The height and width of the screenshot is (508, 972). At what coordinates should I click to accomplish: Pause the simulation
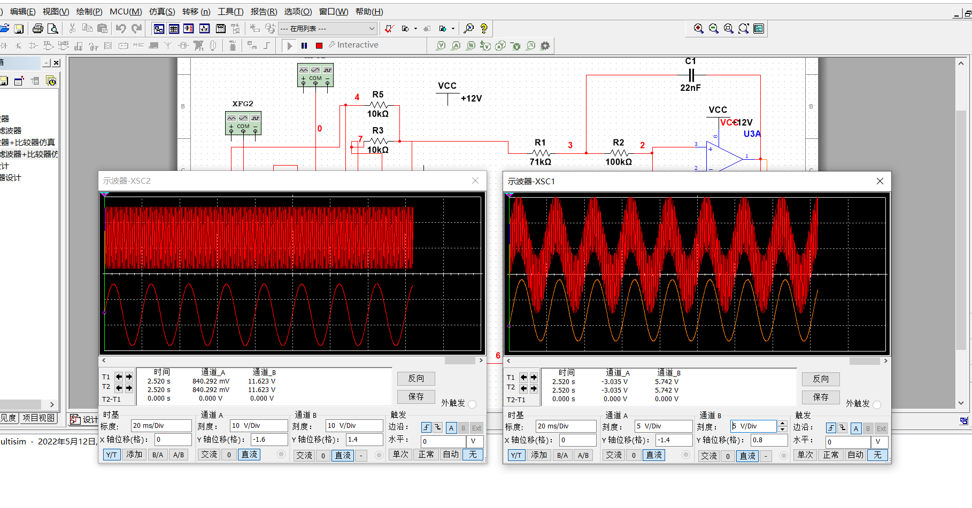(304, 46)
